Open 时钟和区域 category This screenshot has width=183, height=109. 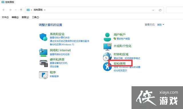tap(121, 54)
